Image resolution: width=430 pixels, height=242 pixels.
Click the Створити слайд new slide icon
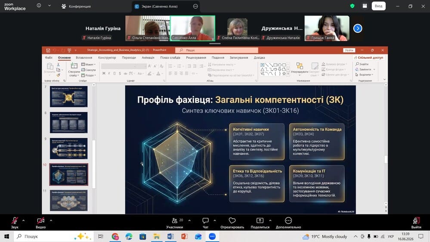pyautogui.click(x=74, y=66)
